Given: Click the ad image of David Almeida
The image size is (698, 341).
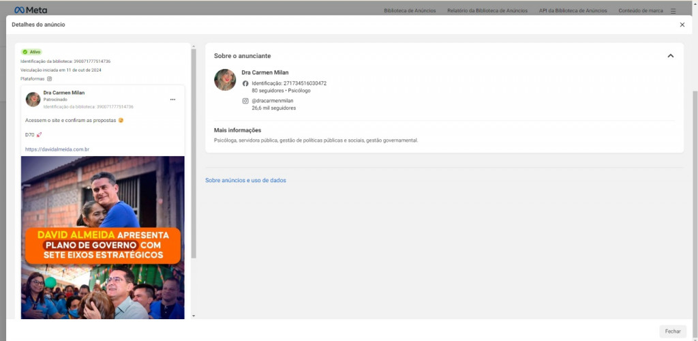Looking at the screenshot, I should pyautogui.click(x=102, y=237).
